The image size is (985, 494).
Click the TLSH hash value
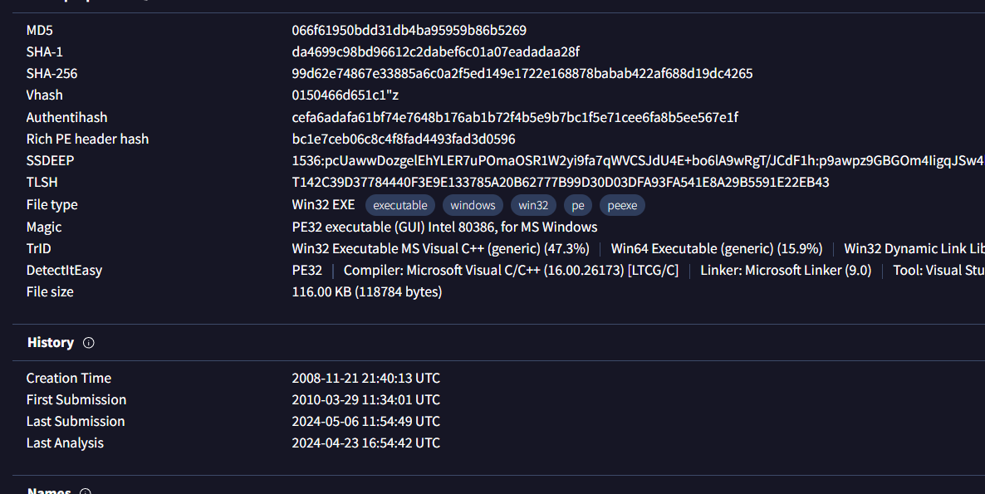point(560,183)
